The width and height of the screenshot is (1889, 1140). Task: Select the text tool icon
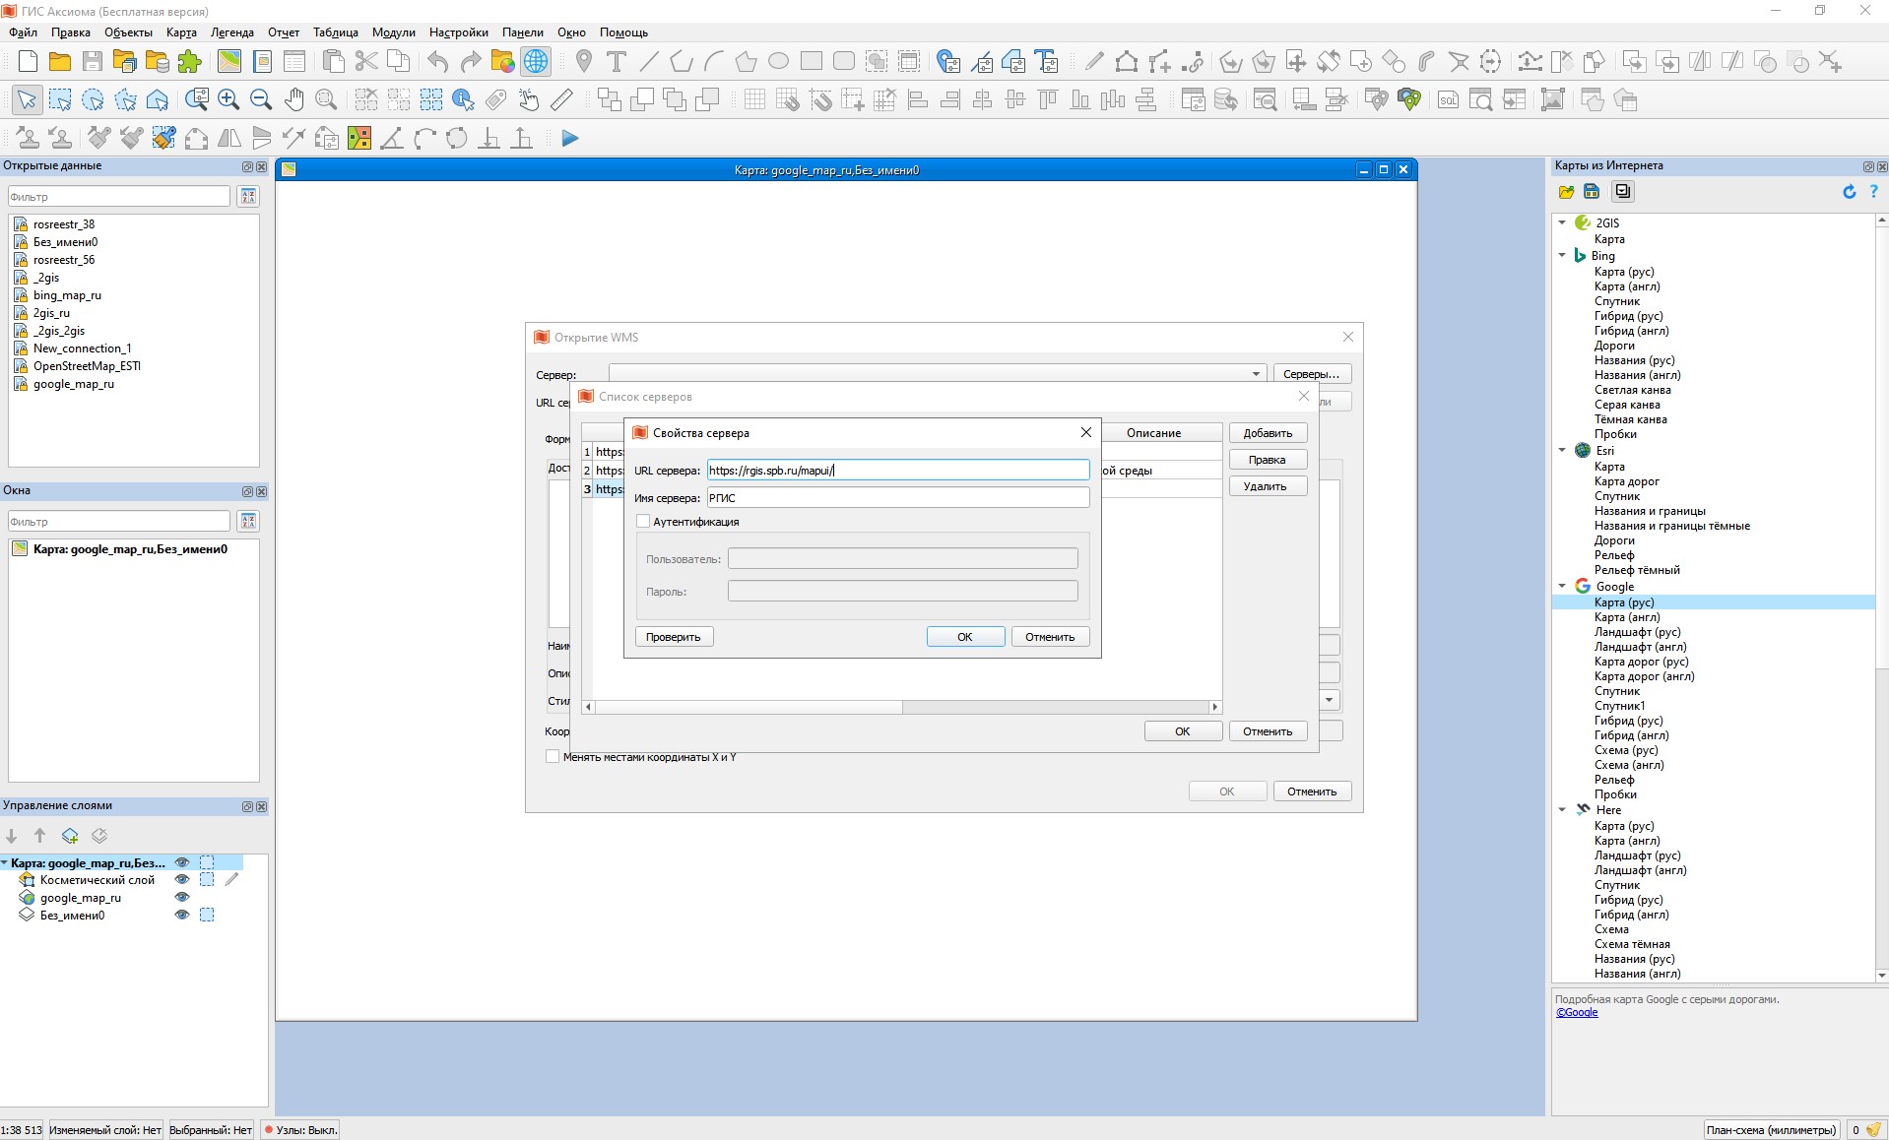pyautogui.click(x=617, y=62)
